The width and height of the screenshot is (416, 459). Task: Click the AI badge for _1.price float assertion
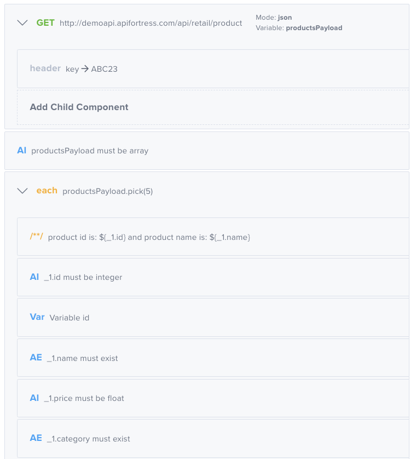35,398
